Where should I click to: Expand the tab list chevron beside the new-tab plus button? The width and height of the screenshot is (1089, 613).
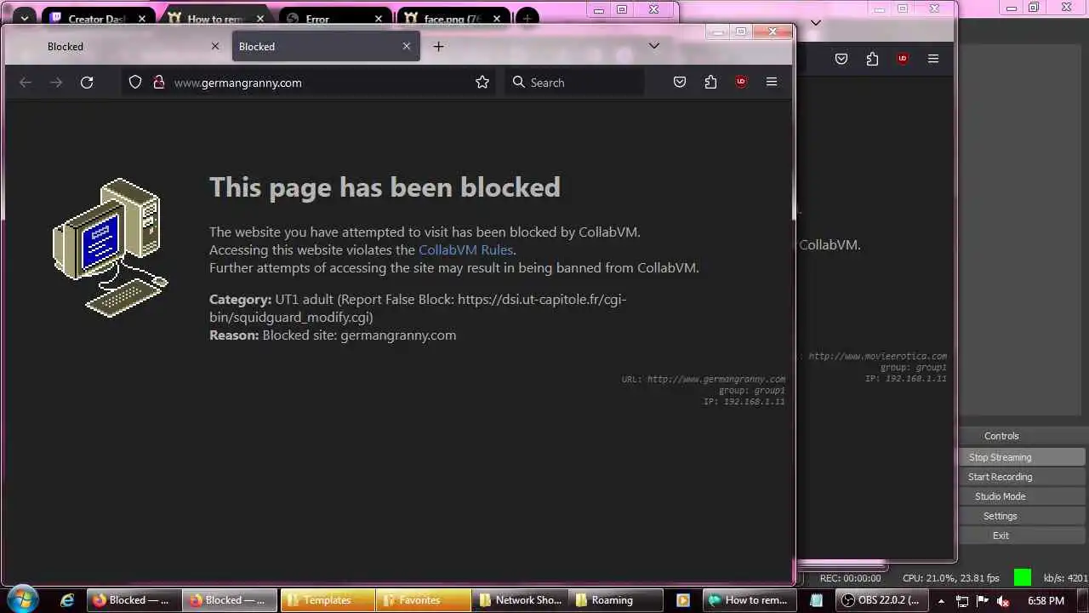(654, 46)
